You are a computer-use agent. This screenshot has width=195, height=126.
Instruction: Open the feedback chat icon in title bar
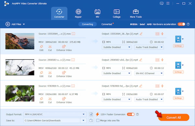click(162, 3)
